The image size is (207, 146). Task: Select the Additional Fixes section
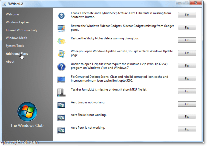click(x=17, y=54)
